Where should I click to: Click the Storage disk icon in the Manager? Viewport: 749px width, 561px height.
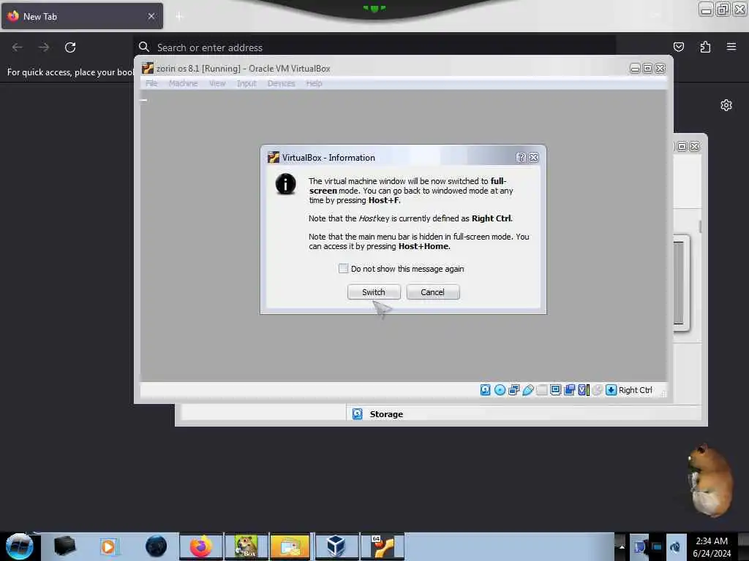357,414
